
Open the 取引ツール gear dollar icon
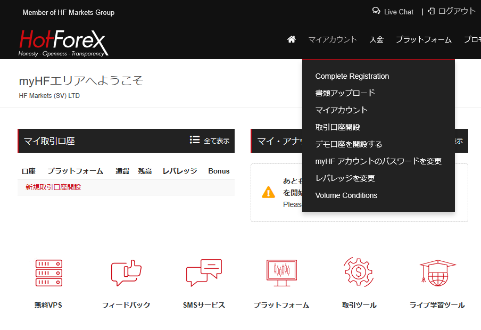pos(359,273)
